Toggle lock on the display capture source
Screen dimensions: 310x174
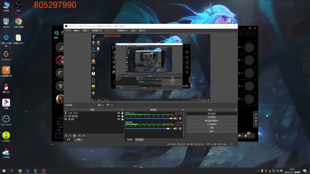pos(122,116)
